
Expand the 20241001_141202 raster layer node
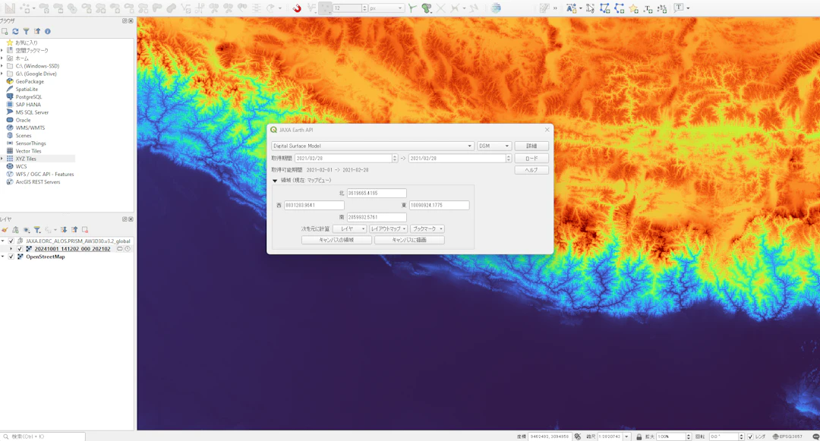tap(11, 249)
